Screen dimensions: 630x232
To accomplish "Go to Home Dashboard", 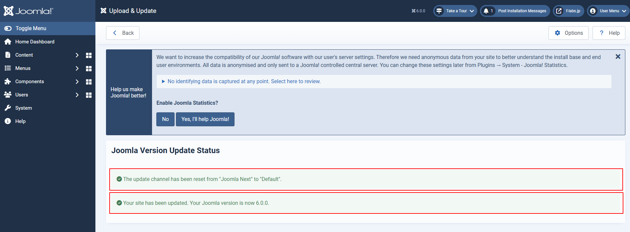I will 34,42.
